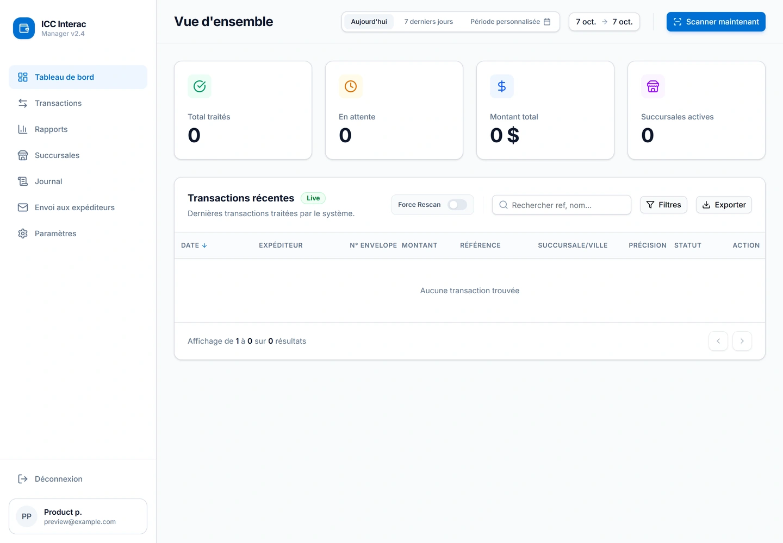Viewport: 783px width, 543px height.
Task: Click the Succursales store icon in sidebar
Action: point(23,155)
